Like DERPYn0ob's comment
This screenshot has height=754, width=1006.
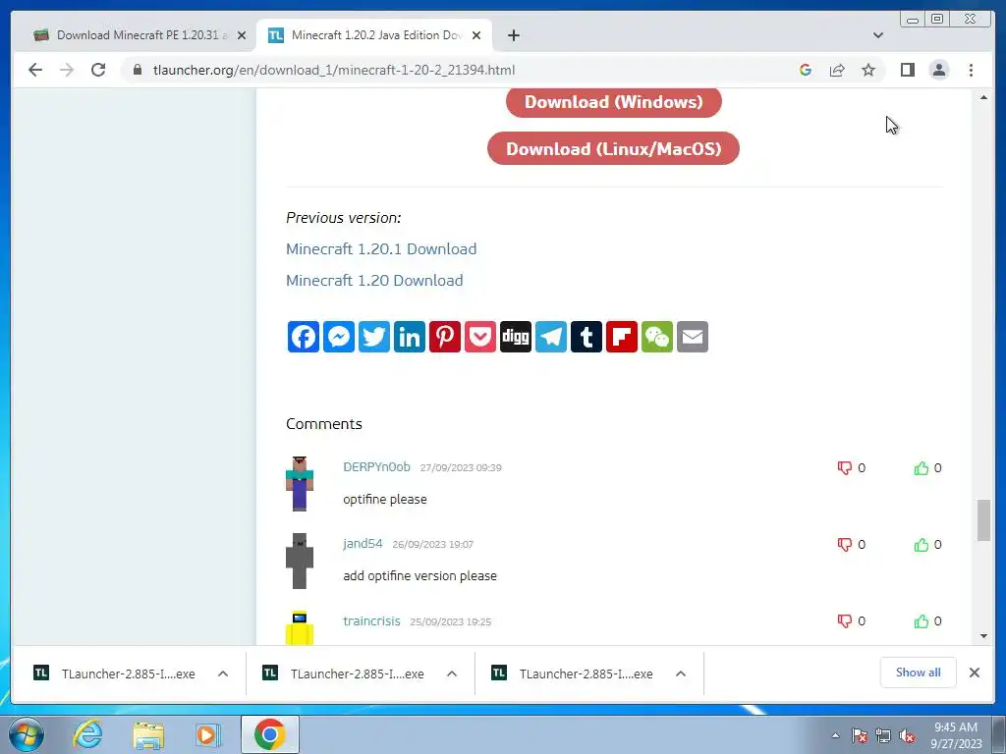coord(922,468)
